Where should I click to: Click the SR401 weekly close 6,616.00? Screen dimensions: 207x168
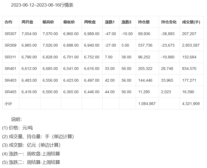click(92, 69)
